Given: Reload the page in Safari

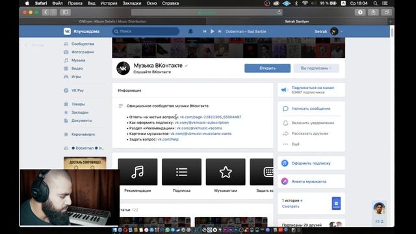Looking at the screenshot, I should tap(279, 12).
